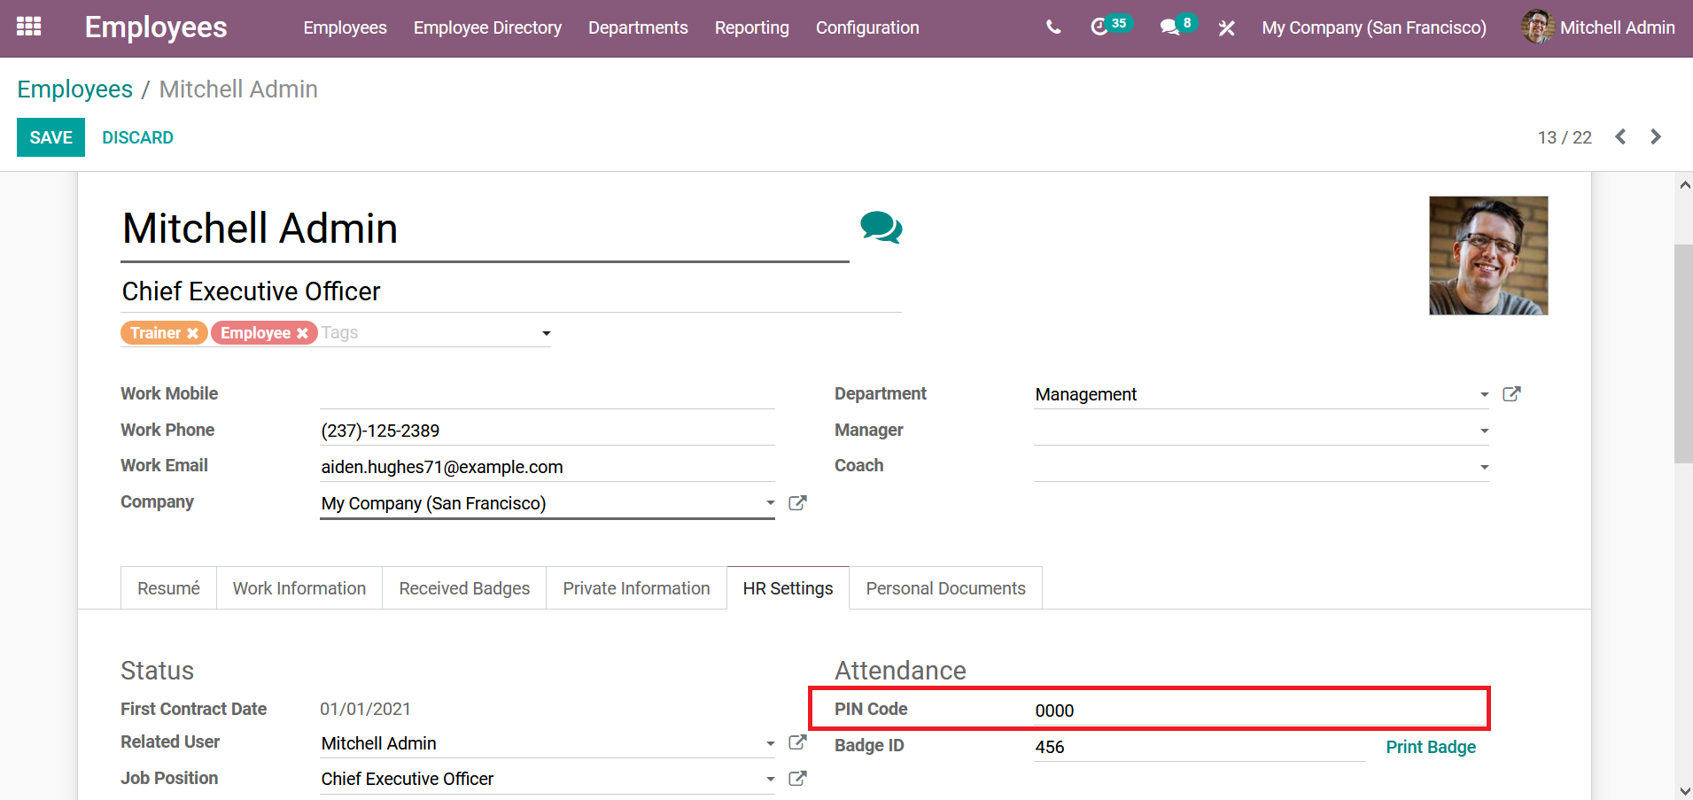Viewport: 1693px width, 800px height.
Task: Click the PIN Code field
Action: (x=1261, y=711)
